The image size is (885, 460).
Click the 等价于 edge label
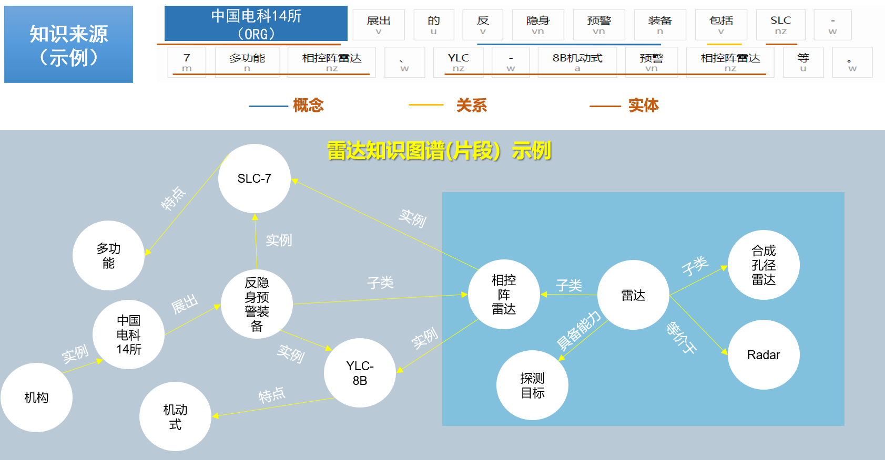(681, 338)
